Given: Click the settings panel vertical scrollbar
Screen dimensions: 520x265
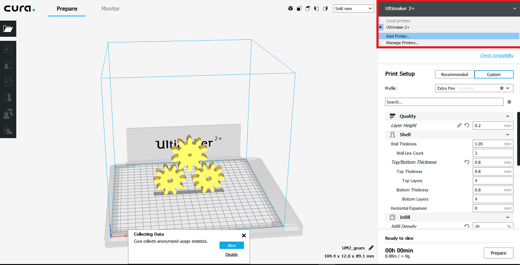Looking at the screenshot, I should point(518,138).
